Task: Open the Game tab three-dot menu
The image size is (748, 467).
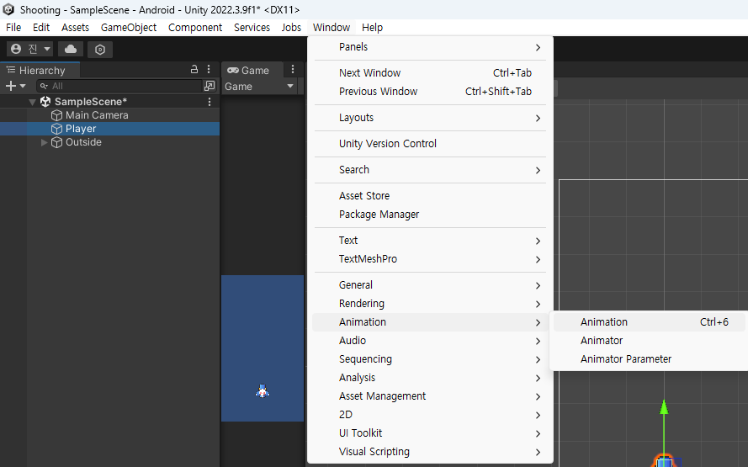Action: (293, 70)
